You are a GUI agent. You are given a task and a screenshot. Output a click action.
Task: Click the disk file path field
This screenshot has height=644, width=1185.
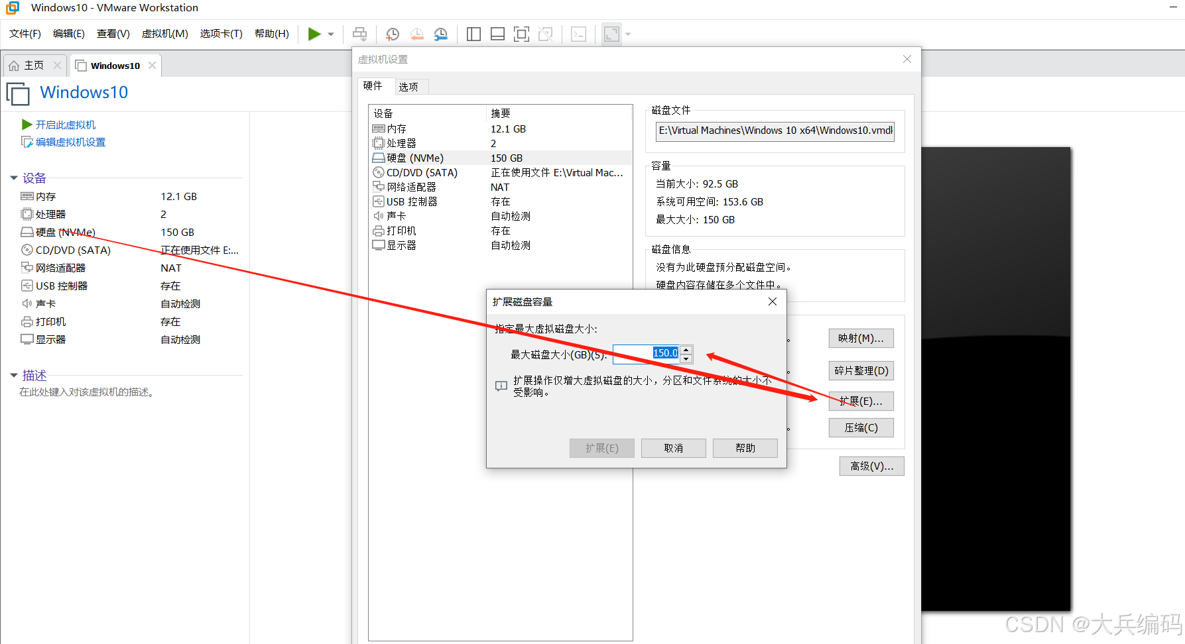click(775, 131)
